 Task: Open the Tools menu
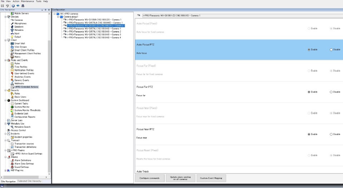click(39, 1)
